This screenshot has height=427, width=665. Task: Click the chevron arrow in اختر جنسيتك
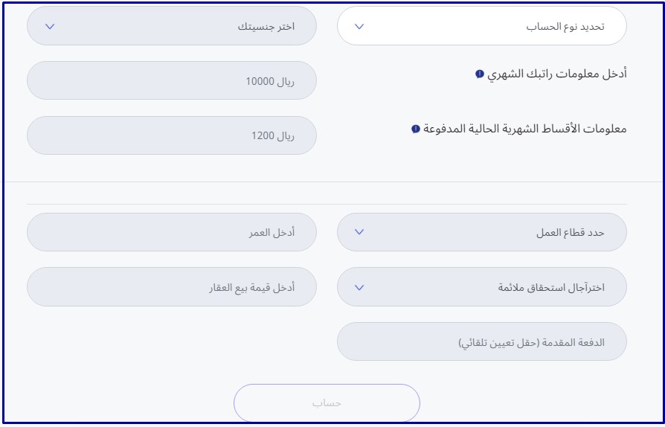point(50,26)
